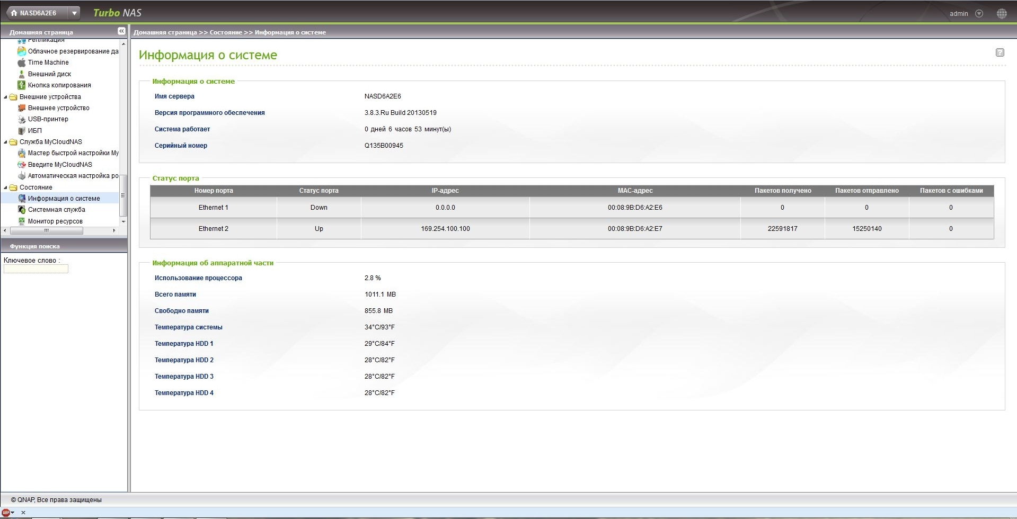Select Облачное резервирование in the tree

tap(73, 51)
